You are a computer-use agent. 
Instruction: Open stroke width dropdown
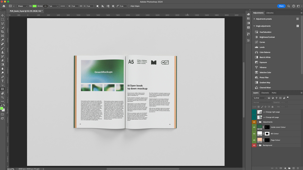(58, 6)
